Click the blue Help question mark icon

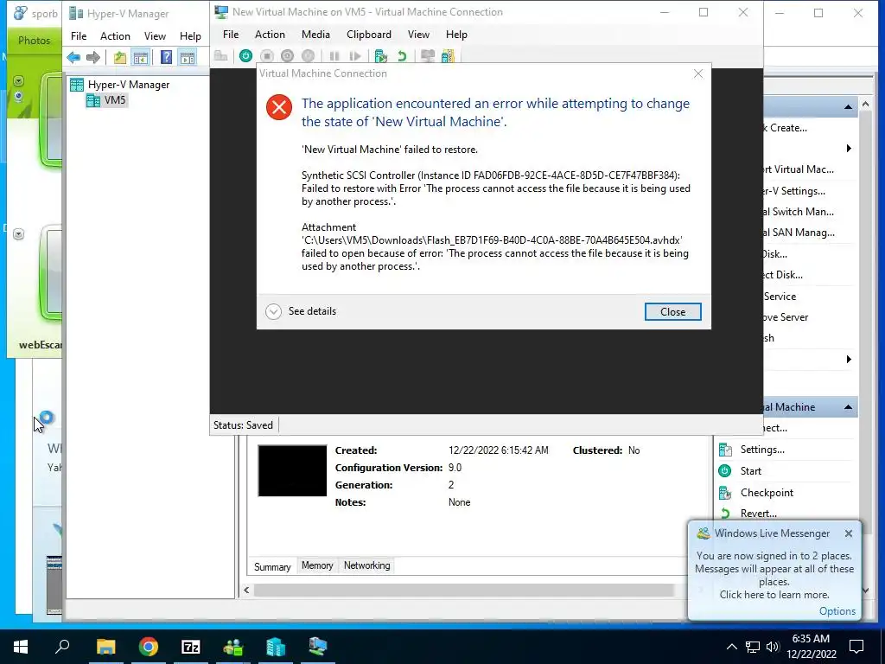166,57
